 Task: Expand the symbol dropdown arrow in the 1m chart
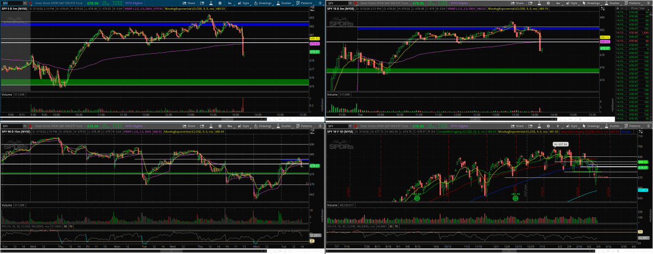click(25, 3)
